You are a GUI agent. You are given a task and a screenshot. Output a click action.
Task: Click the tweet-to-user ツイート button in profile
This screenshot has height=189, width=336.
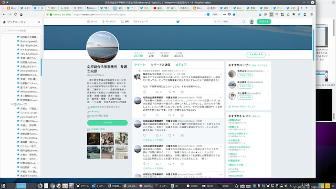[x=107, y=122]
